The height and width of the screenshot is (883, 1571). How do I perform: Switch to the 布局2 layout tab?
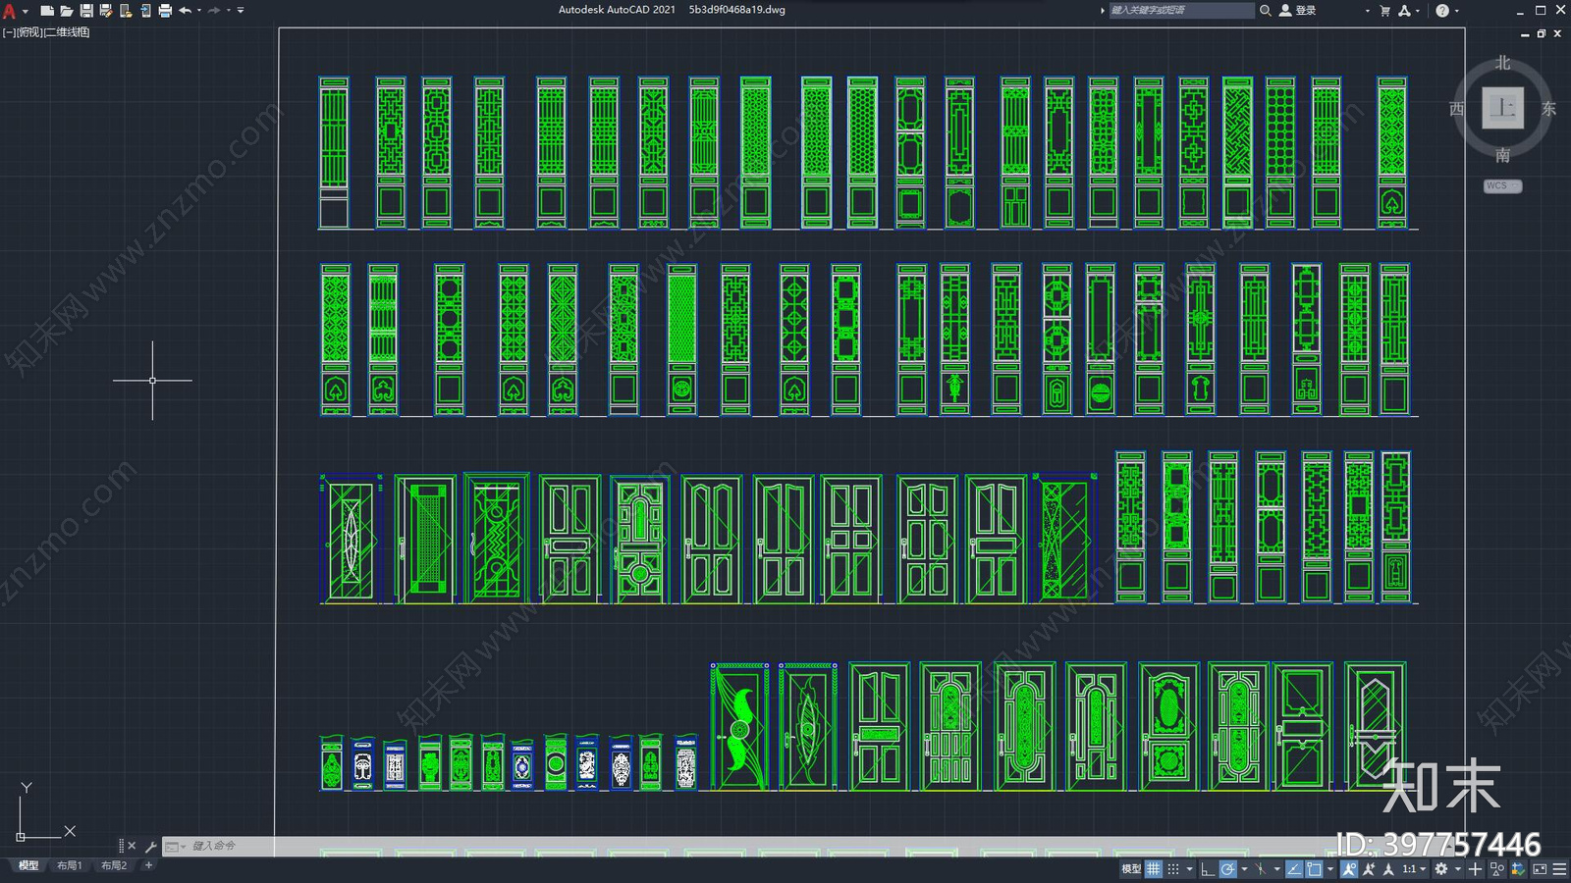114,865
